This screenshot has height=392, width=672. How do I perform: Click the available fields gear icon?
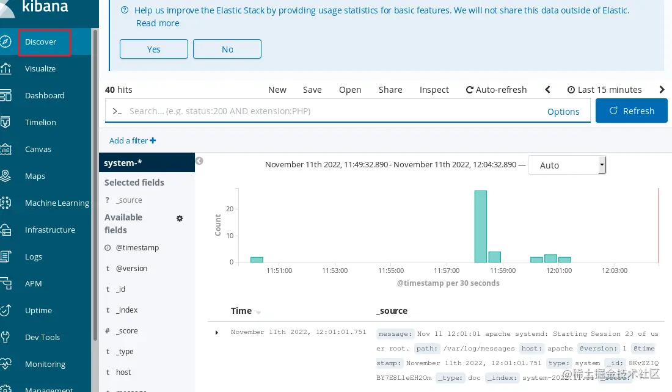(x=180, y=219)
